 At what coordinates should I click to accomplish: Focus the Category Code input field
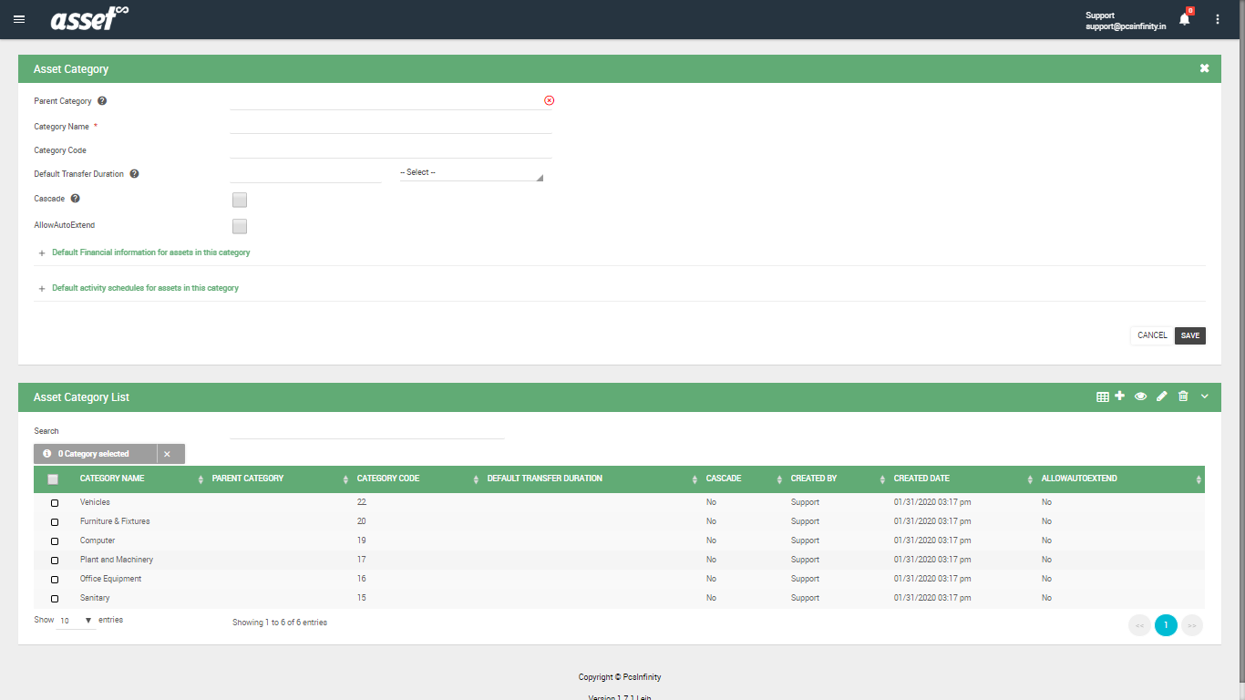[x=391, y=149]
